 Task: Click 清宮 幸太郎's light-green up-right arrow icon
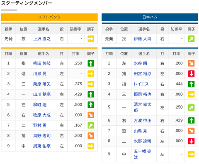pos(191,107)
